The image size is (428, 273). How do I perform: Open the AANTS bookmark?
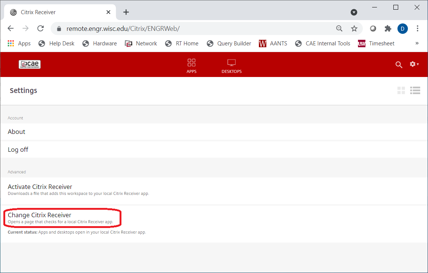coord(273,43)
